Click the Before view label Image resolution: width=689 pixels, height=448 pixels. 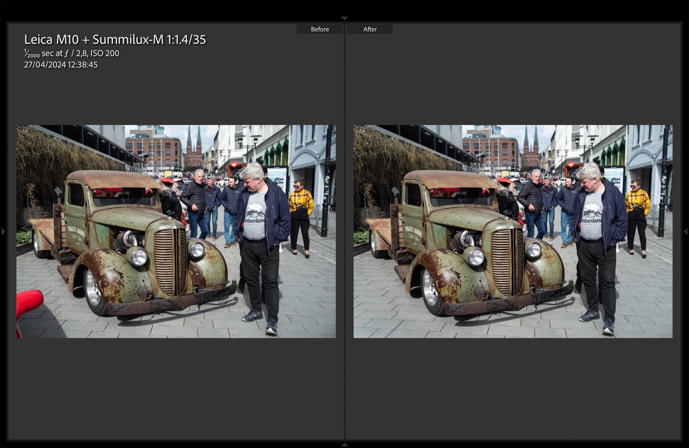point(320,29)
